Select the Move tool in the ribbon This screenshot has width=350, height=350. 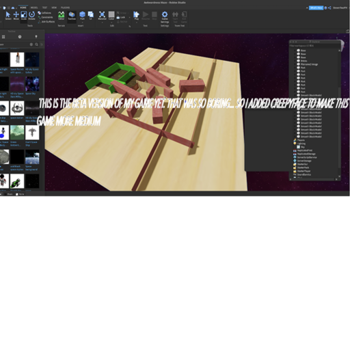(16, 16)
